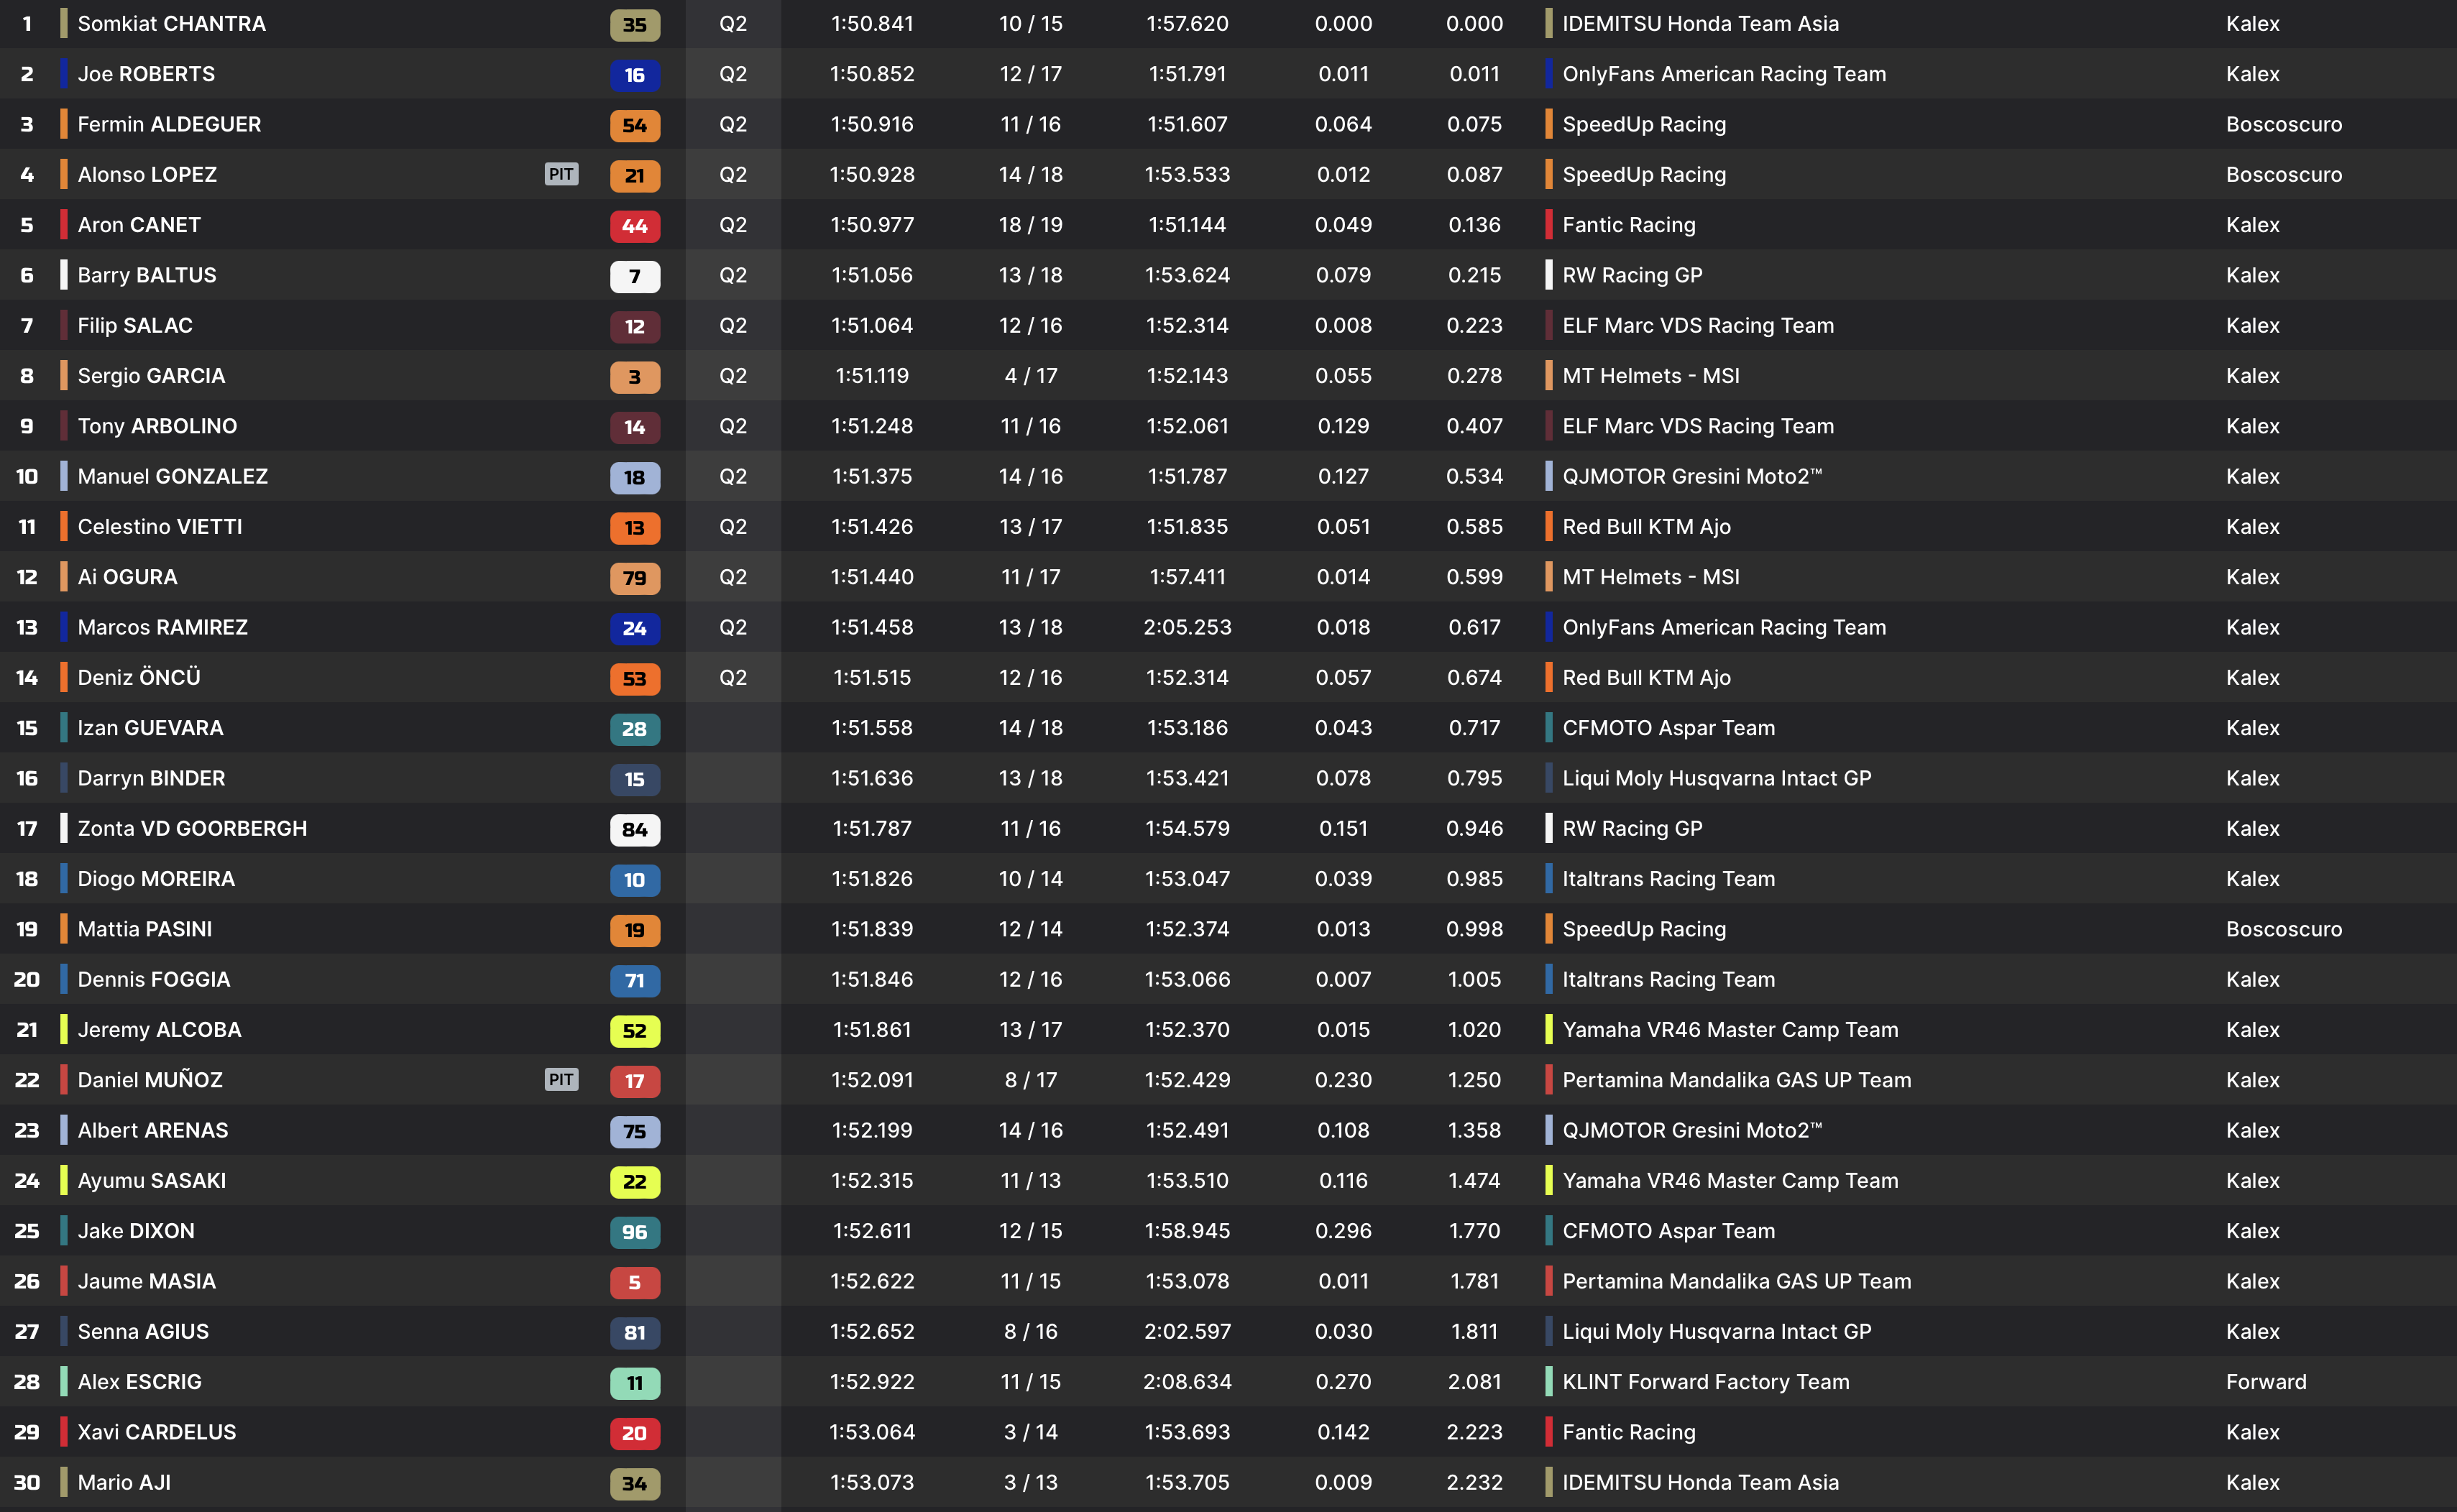Click the color bar beside Yamaha VR46 team in ALCOBA's row

tap(1549, 1029)
